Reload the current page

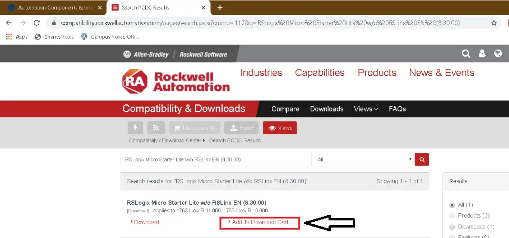point(37,23)
